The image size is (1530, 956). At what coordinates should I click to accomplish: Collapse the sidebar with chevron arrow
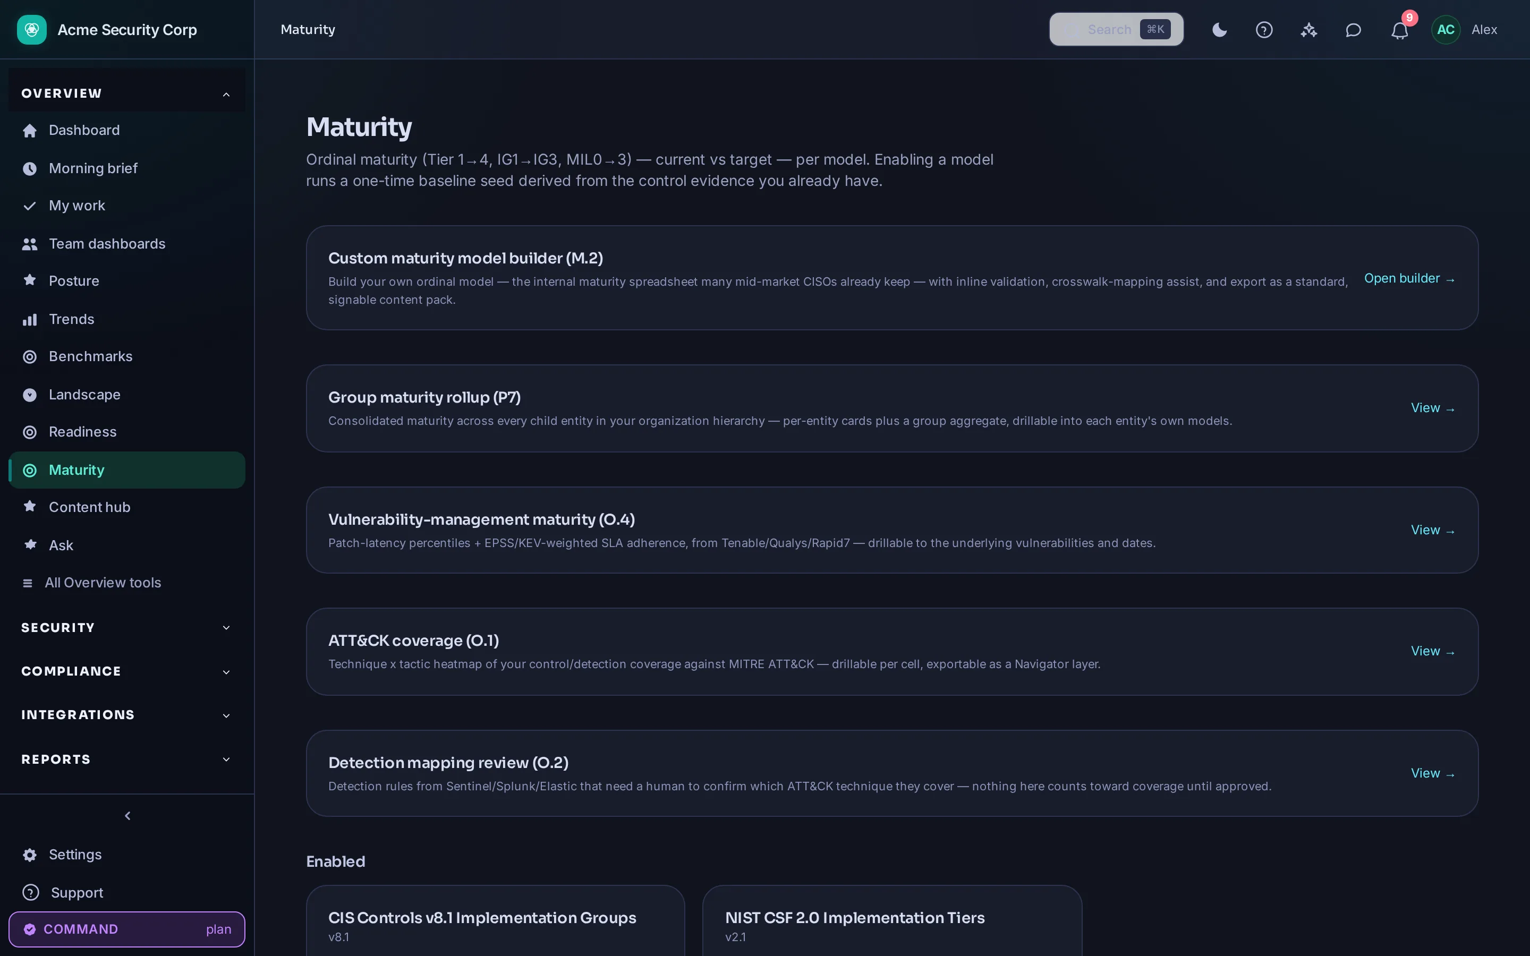(x=127, y=816)
